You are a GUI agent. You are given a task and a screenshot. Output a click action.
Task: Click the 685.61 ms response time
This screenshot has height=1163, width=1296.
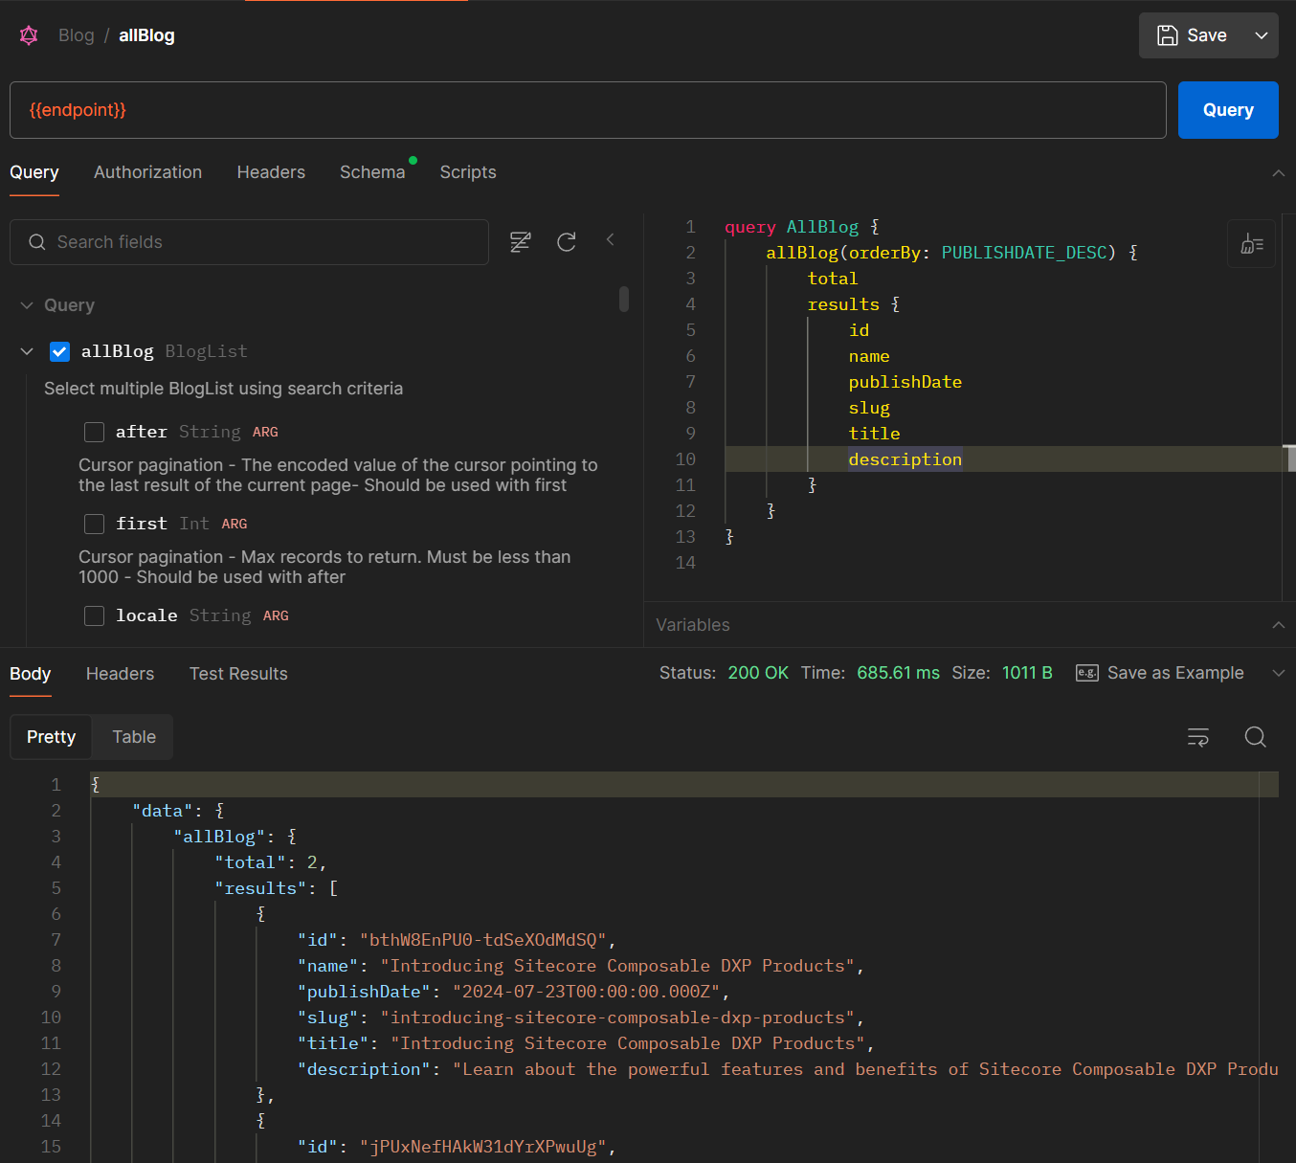tap(898, 673)
